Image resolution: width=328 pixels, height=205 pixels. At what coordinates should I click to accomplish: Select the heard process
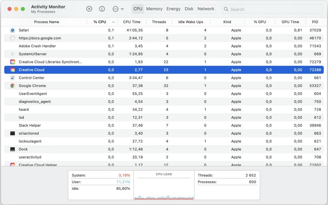[24, 110]
